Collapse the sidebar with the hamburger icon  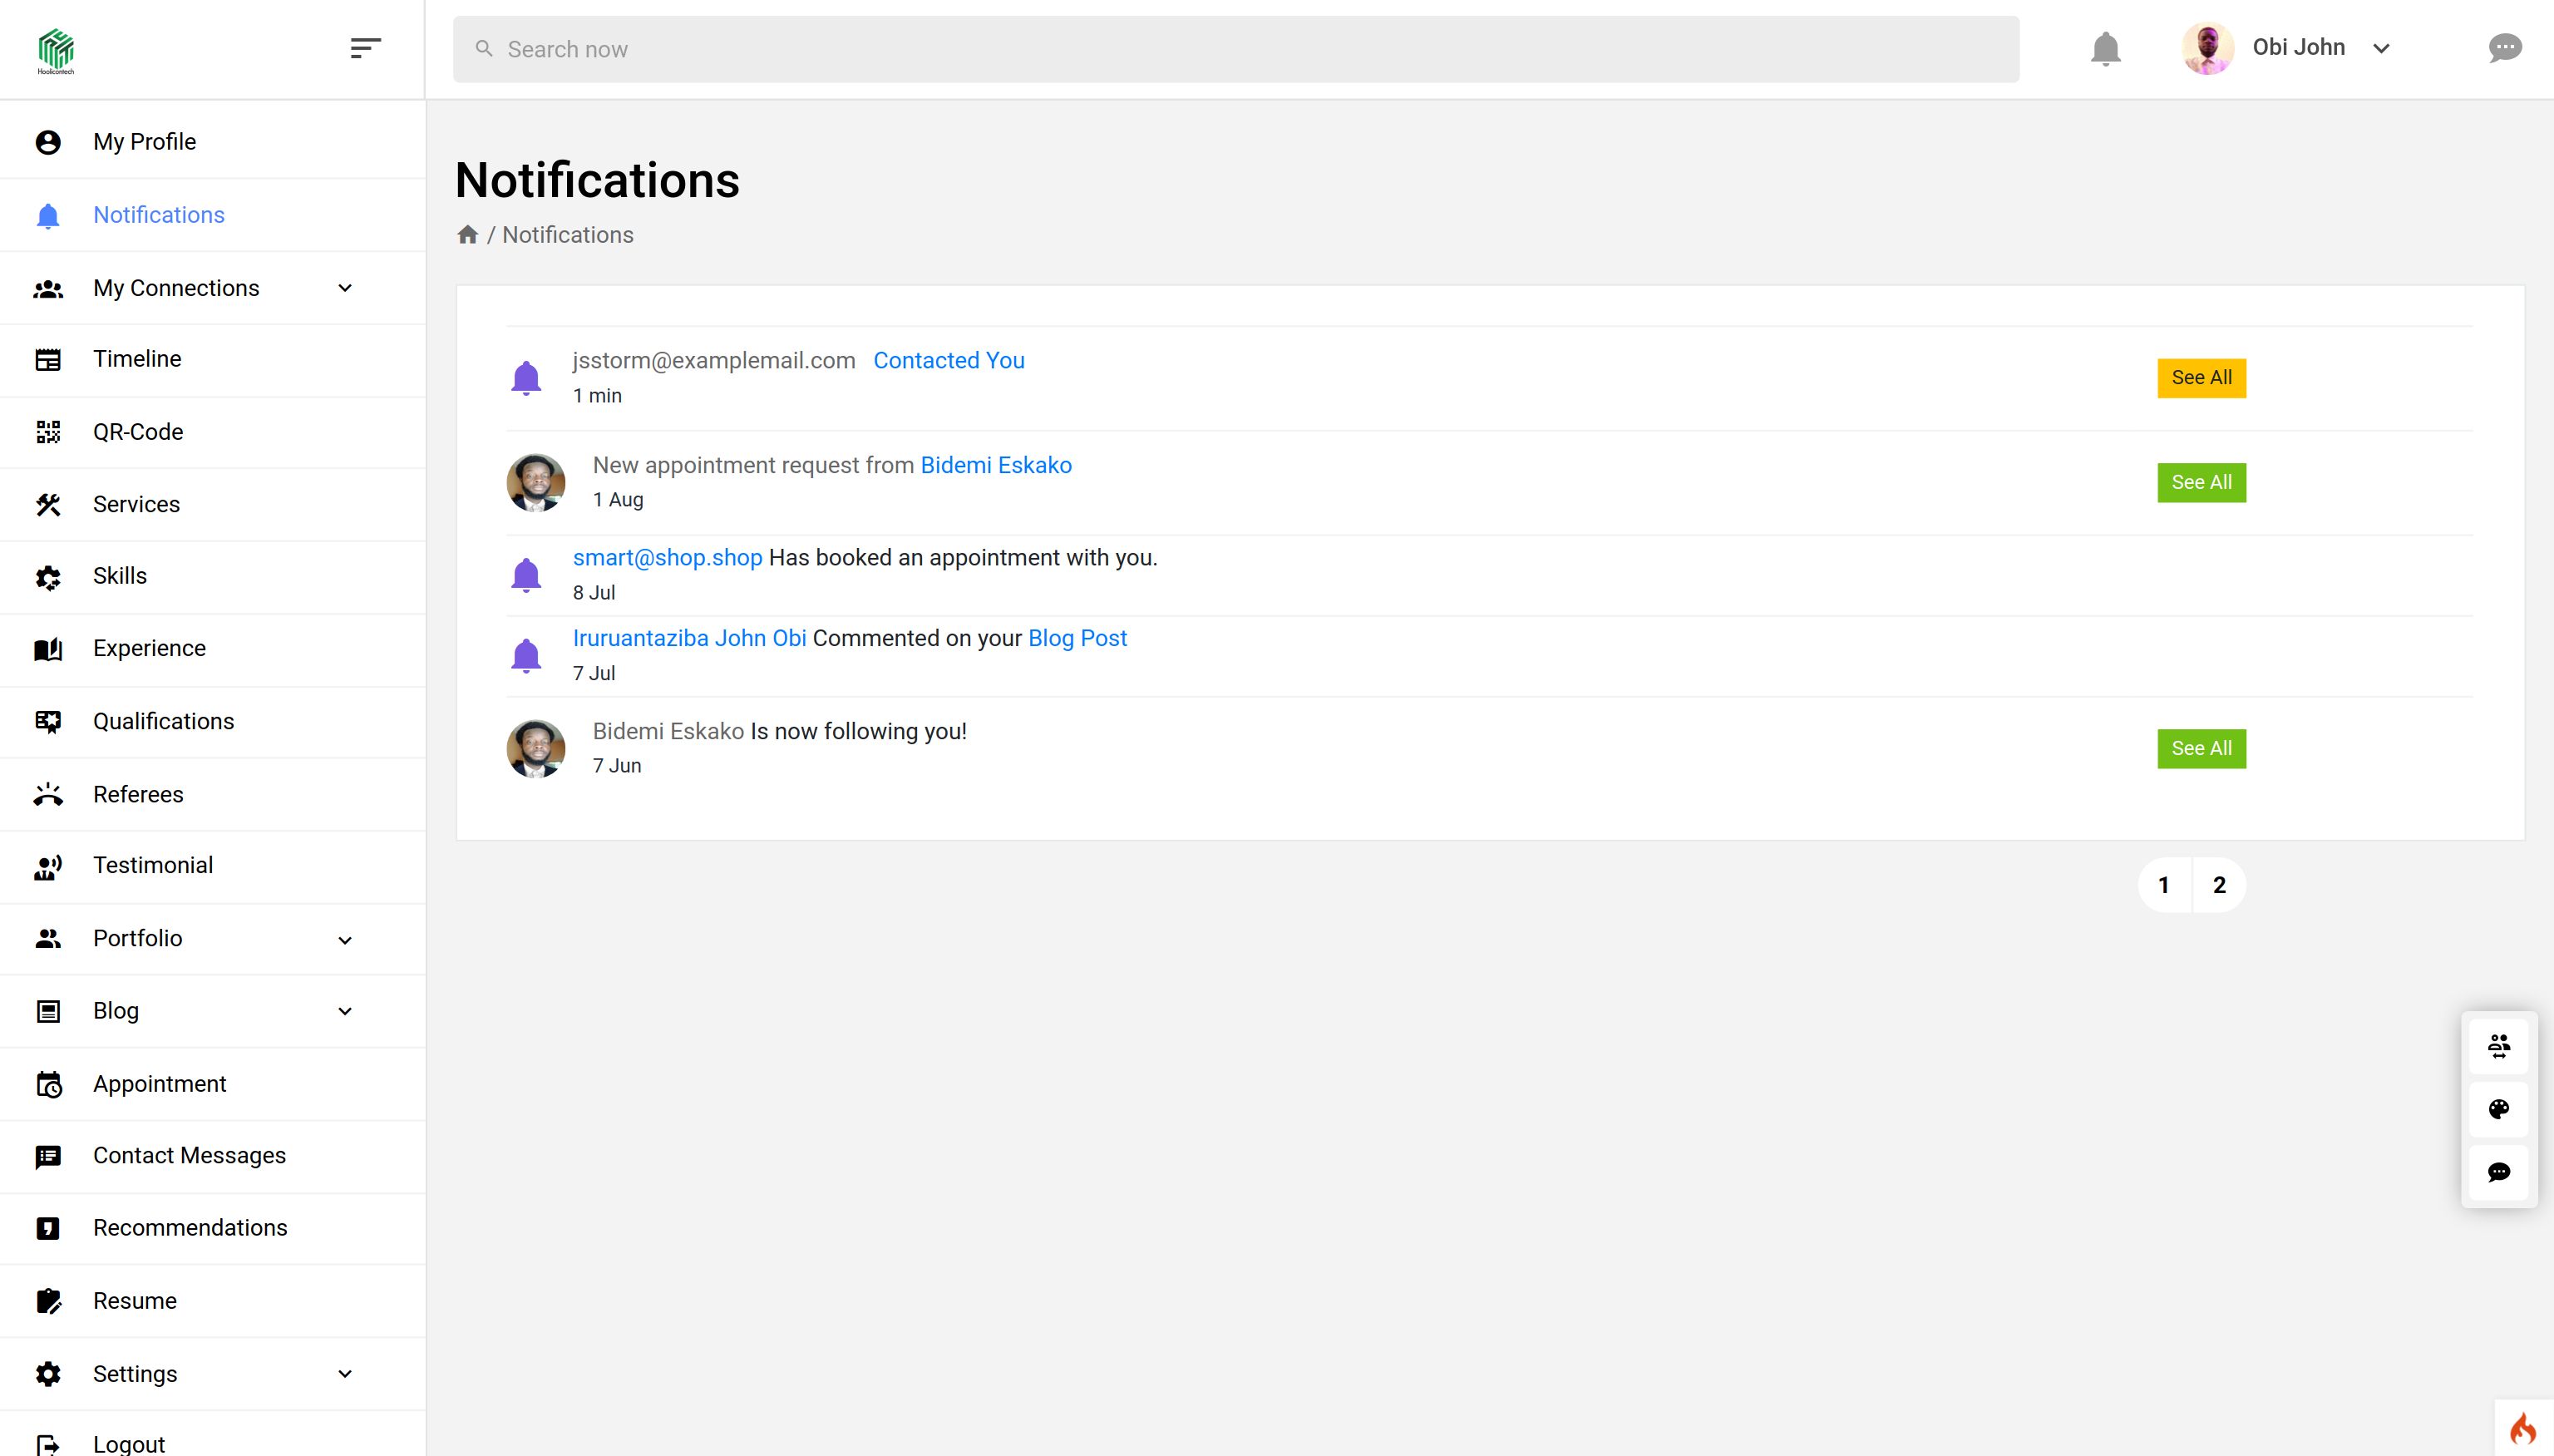(x=366, y=48)
